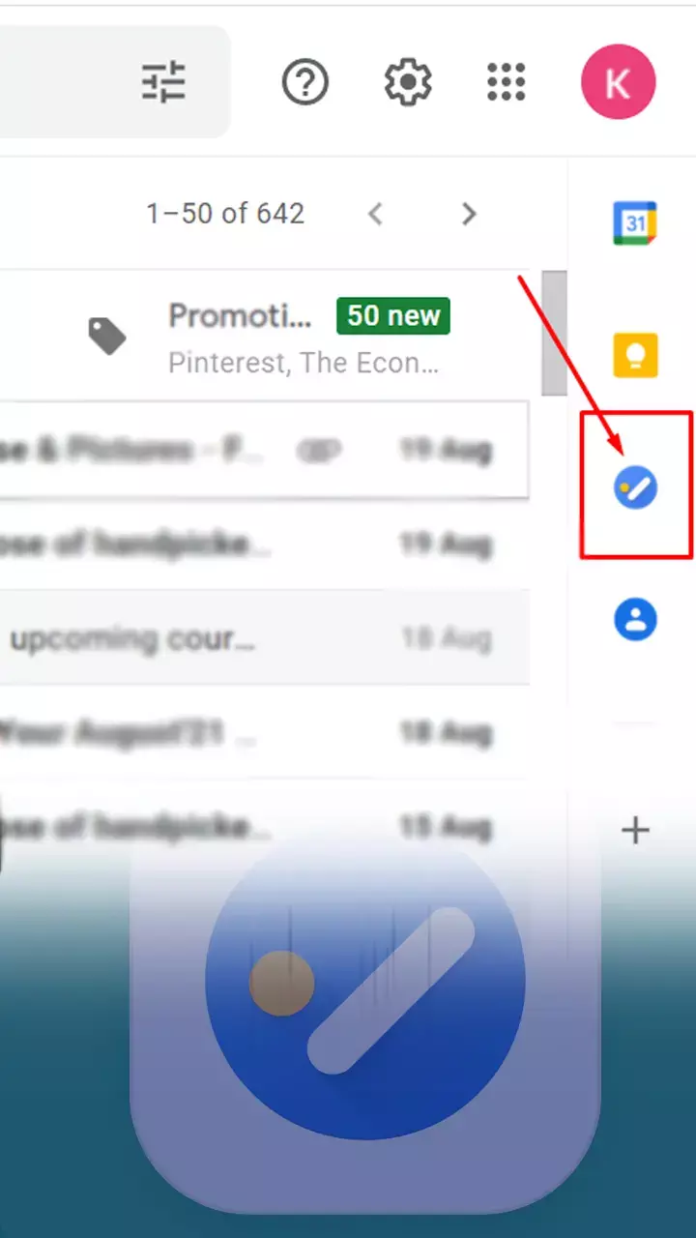The width and height of the screenshot is (696, 1238).
Task: Open the upcoming cour... email
Action: [265, 638]
